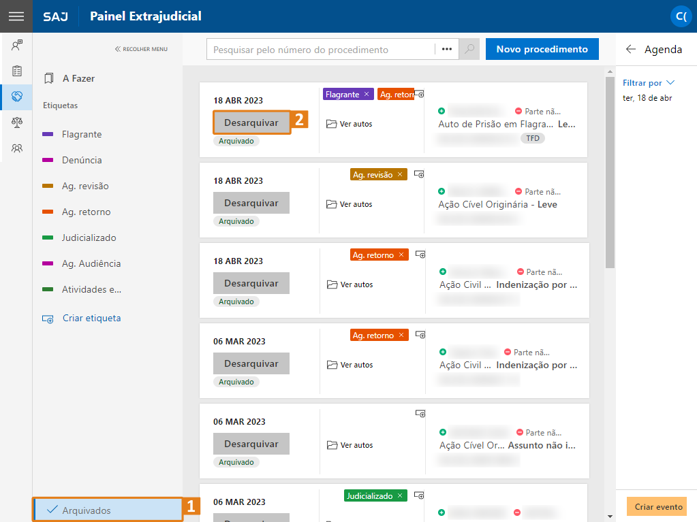Click the 'ter, 18 de abr' agenda date
697x522 pixels.
tap(647, 98)
